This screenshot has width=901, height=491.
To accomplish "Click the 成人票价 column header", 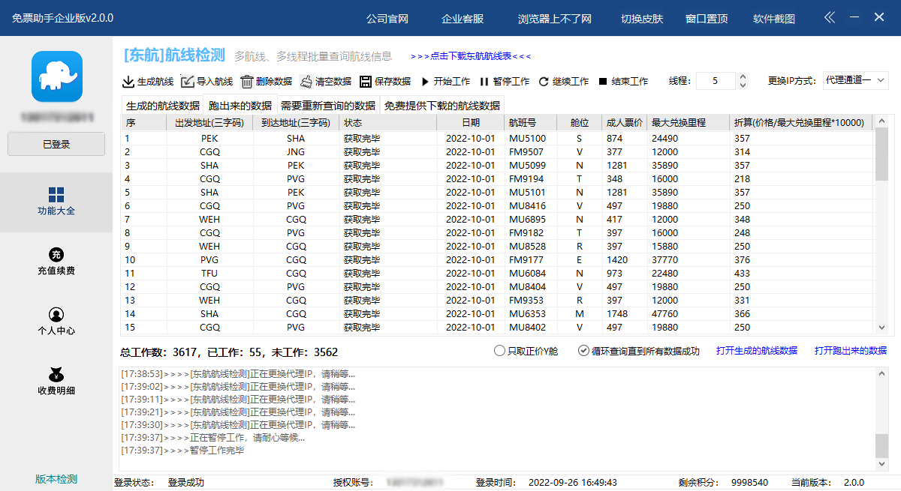I will (x=625, y=123).
